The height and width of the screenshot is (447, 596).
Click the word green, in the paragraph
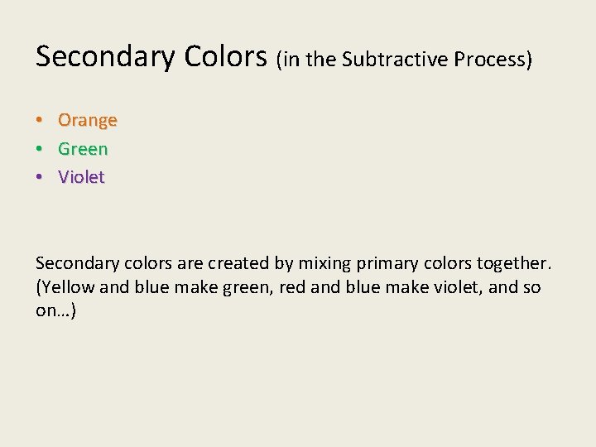(248, 288)
